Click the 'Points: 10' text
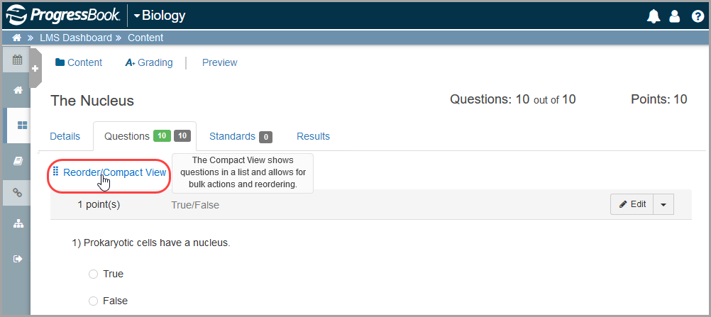This screenshot has height=317, width=711. coord(659,99)
